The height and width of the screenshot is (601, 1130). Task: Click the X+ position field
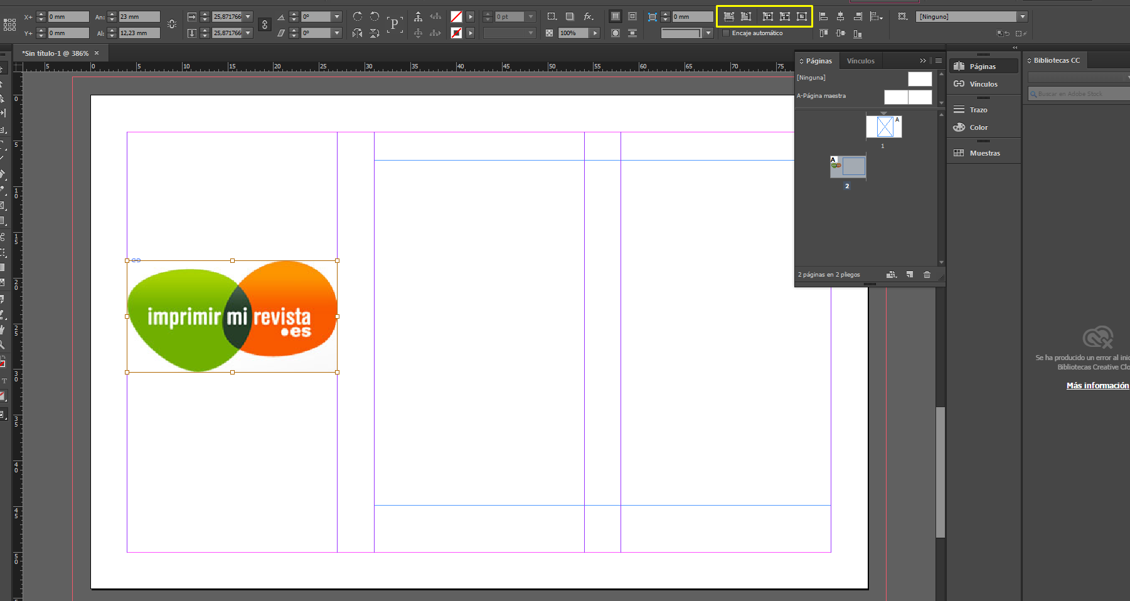[x=68, y=16]
